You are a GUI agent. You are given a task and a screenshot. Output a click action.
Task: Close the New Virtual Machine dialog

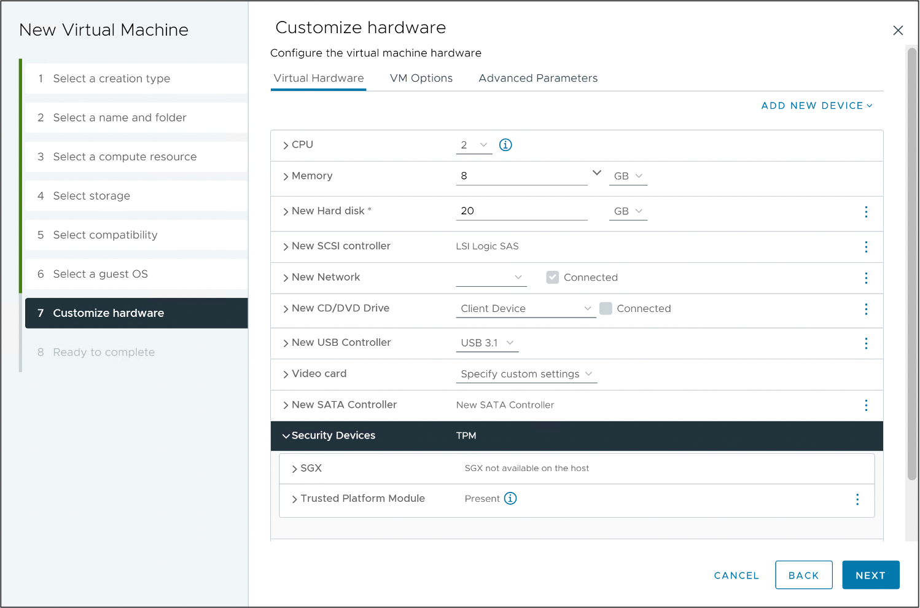[898, 30]
